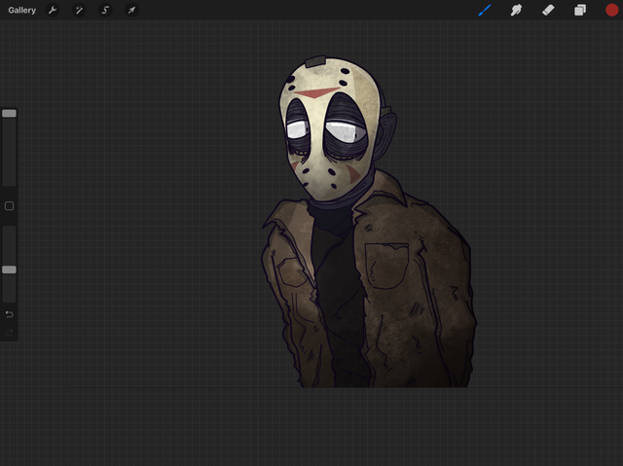This screenshot has width=623, height=466.
Task: Click the brush opacity slider handle
Action: pyautogui.click(x=9, y=269)
